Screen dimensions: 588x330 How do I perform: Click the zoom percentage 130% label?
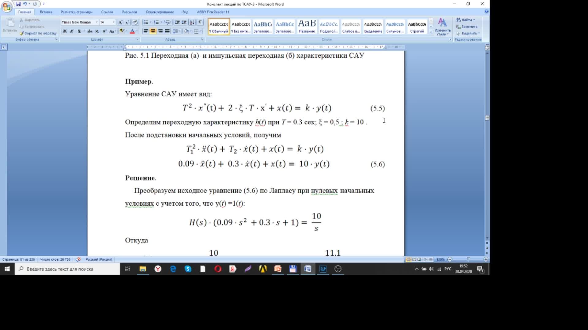click(440, 259)
